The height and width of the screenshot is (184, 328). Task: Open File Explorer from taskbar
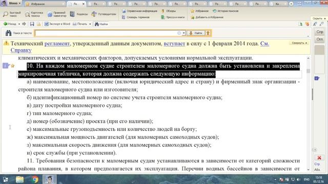19,179
